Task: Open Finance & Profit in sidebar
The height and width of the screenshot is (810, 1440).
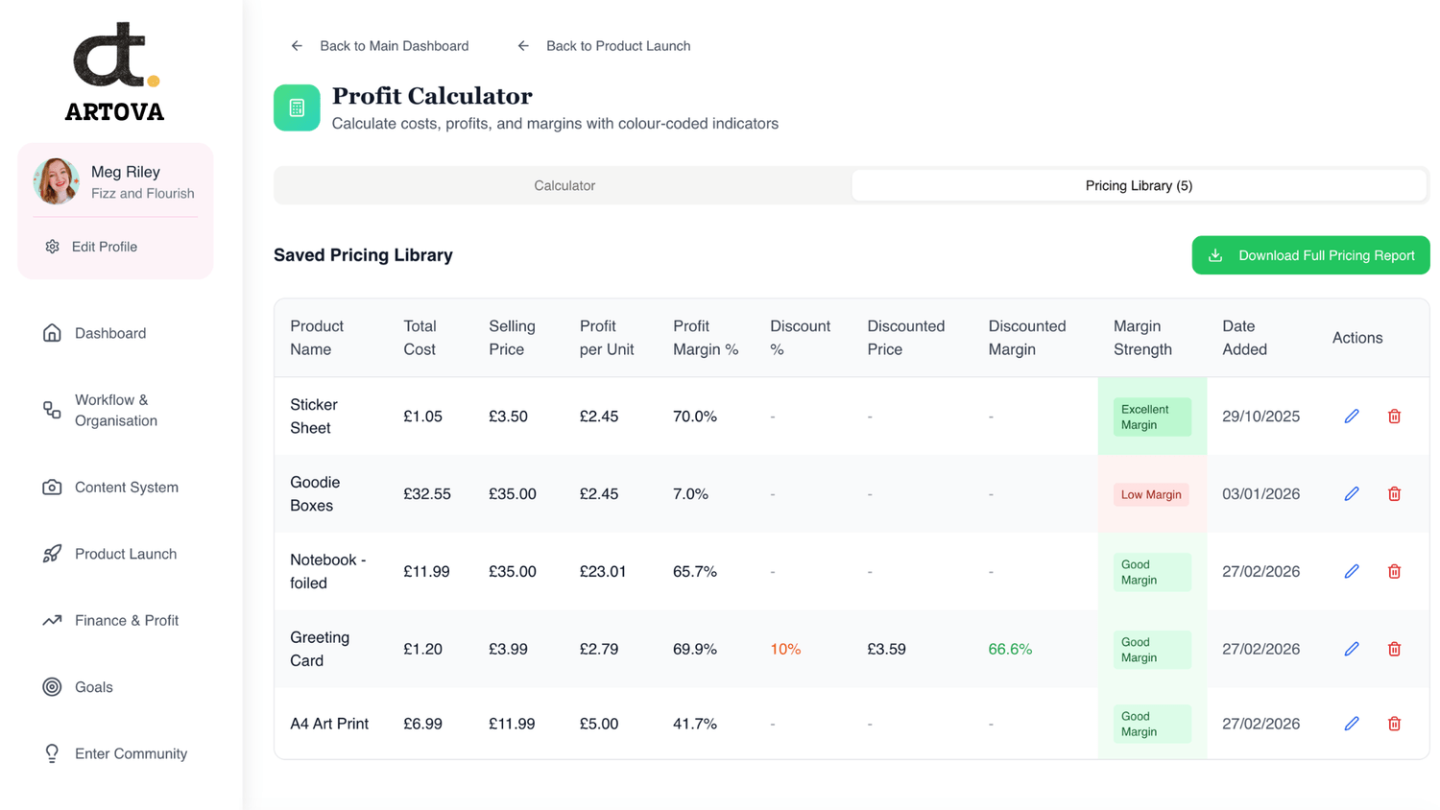Action: [x=126, y=621]
